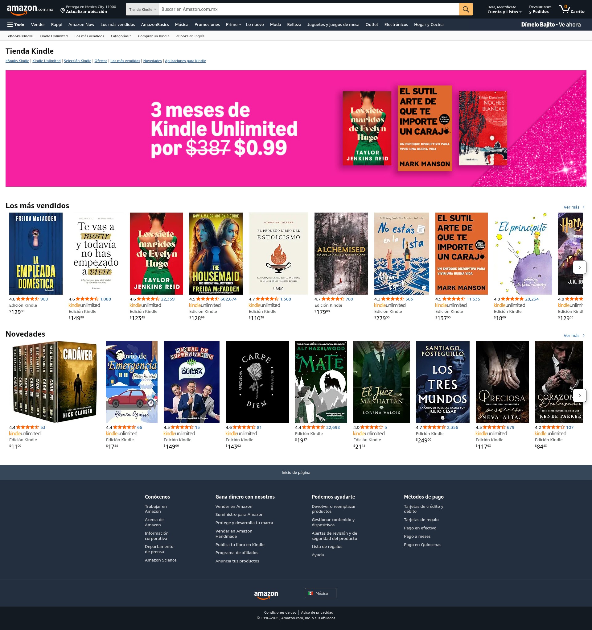Open AmazonBasics navigation item
The image size is (592, 630).
pyautogui.click(x=155, y=25)
